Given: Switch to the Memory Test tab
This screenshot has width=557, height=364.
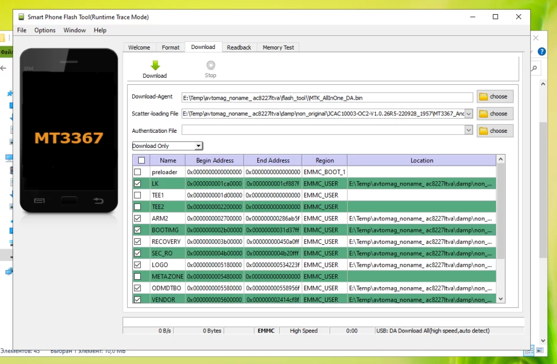Looking at the screenshot, I should click(x=278, y=47).
